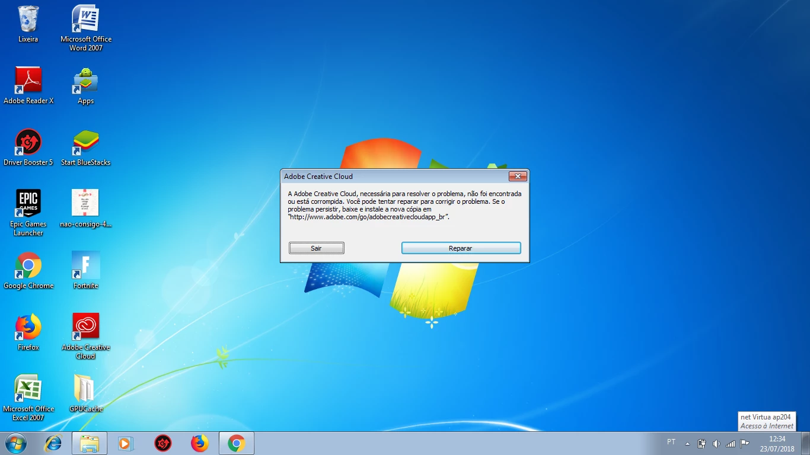Image resolution: width=810 pixels, height=455 pixels.
Task: Select the nao-consigo-4 image file
Action: pos(86,209)
